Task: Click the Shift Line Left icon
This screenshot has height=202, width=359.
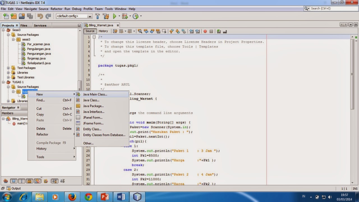Action: pos(192,31)
